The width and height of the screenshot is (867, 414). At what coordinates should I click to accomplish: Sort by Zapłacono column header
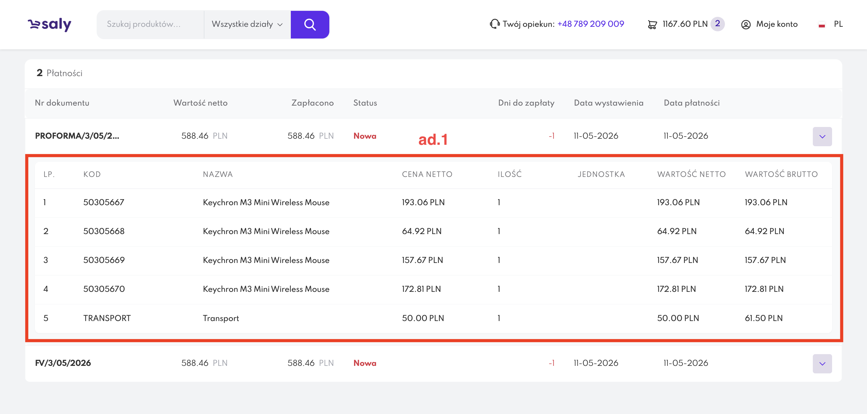pyautogui.click(x=312, y=103)
